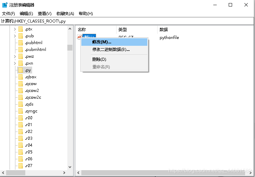Viewport: 255px width, 177px height.
Task: Open the 查看(V) menu
Action: point(44,13)
